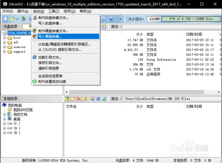Image resolution: width=222 pixels, height=163 pixels.
Task: Click the Open CD/DVD disc icon
Action: pos(23,19)
